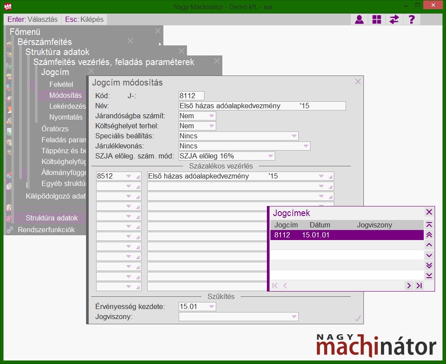Move one row down in Jogcímek
Screen dimensions: 446x364
pos(429,255)
